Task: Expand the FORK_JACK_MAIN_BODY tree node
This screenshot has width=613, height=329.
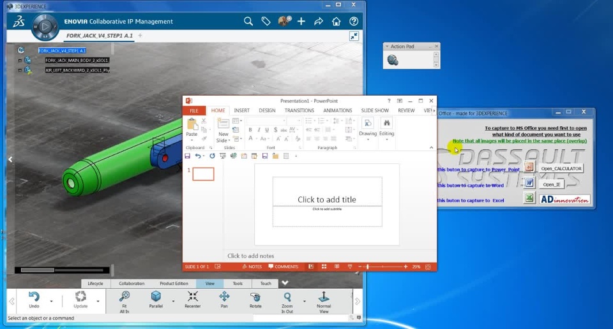Action: (20, 61)
